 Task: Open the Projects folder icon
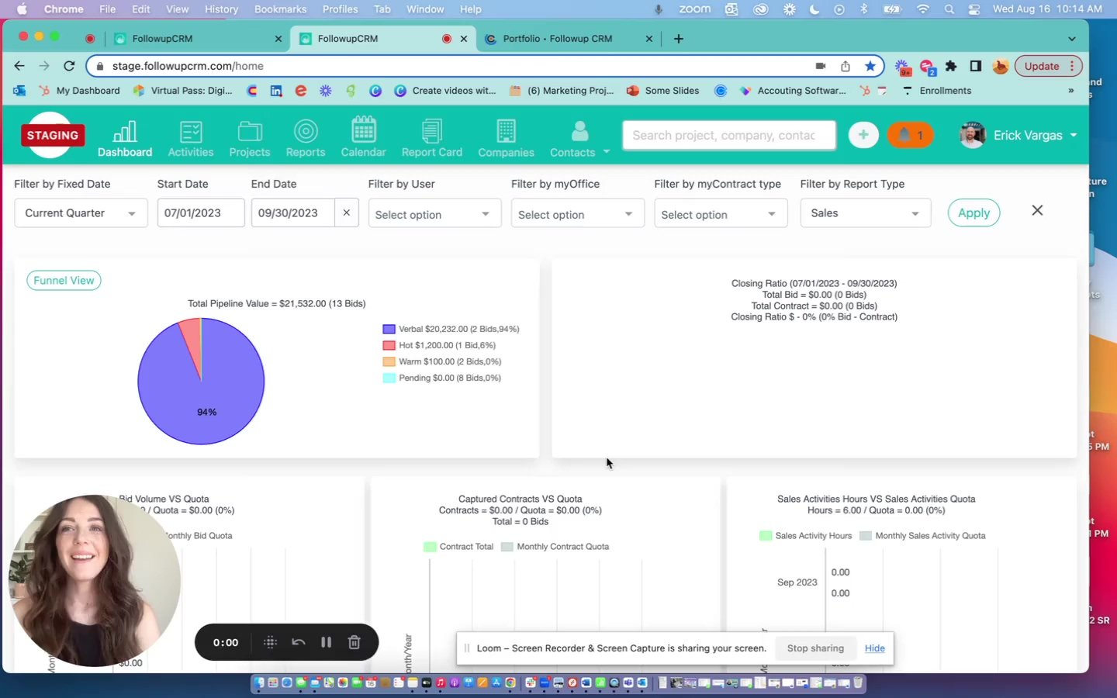click(x=249, y=132)
